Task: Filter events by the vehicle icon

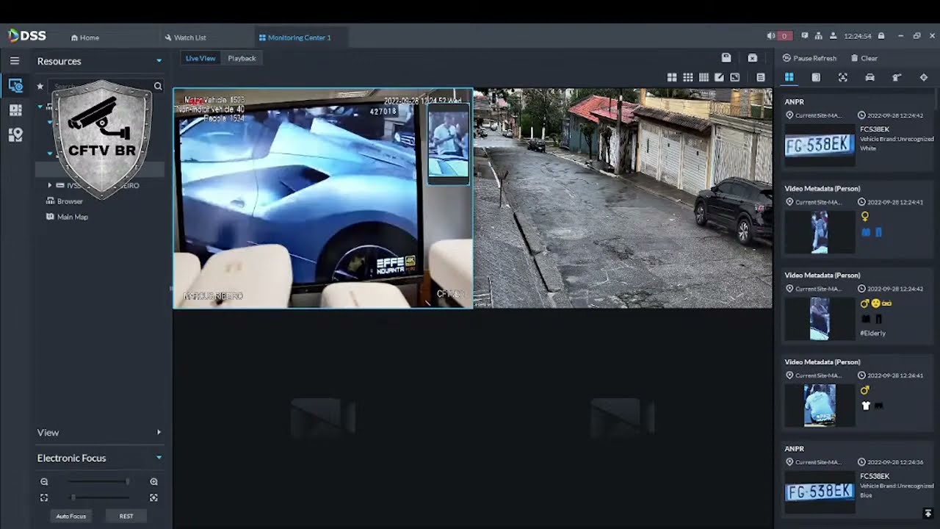Action: click(x=870, y=77)
